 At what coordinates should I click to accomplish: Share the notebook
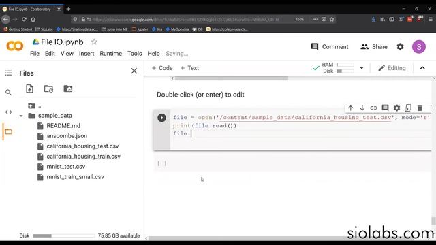(374, 47)
